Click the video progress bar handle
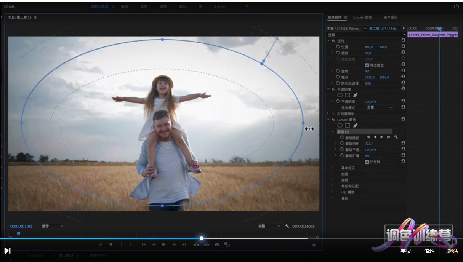 [x=202, y=238]
